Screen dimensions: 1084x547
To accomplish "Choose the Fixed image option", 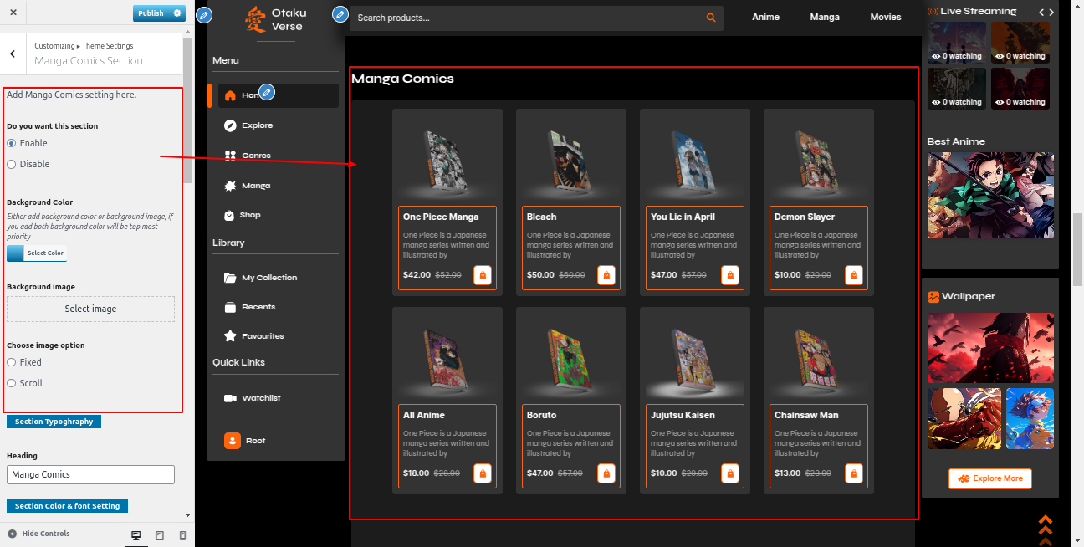I will click(x=12, y=363).
